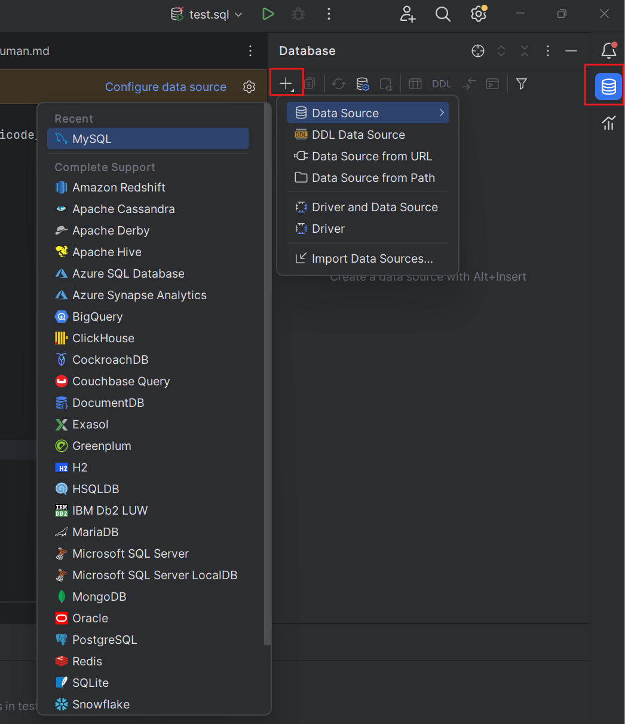Choose Apache Hive data source
This screenshot has height=724, width=625.
point(148,252)
